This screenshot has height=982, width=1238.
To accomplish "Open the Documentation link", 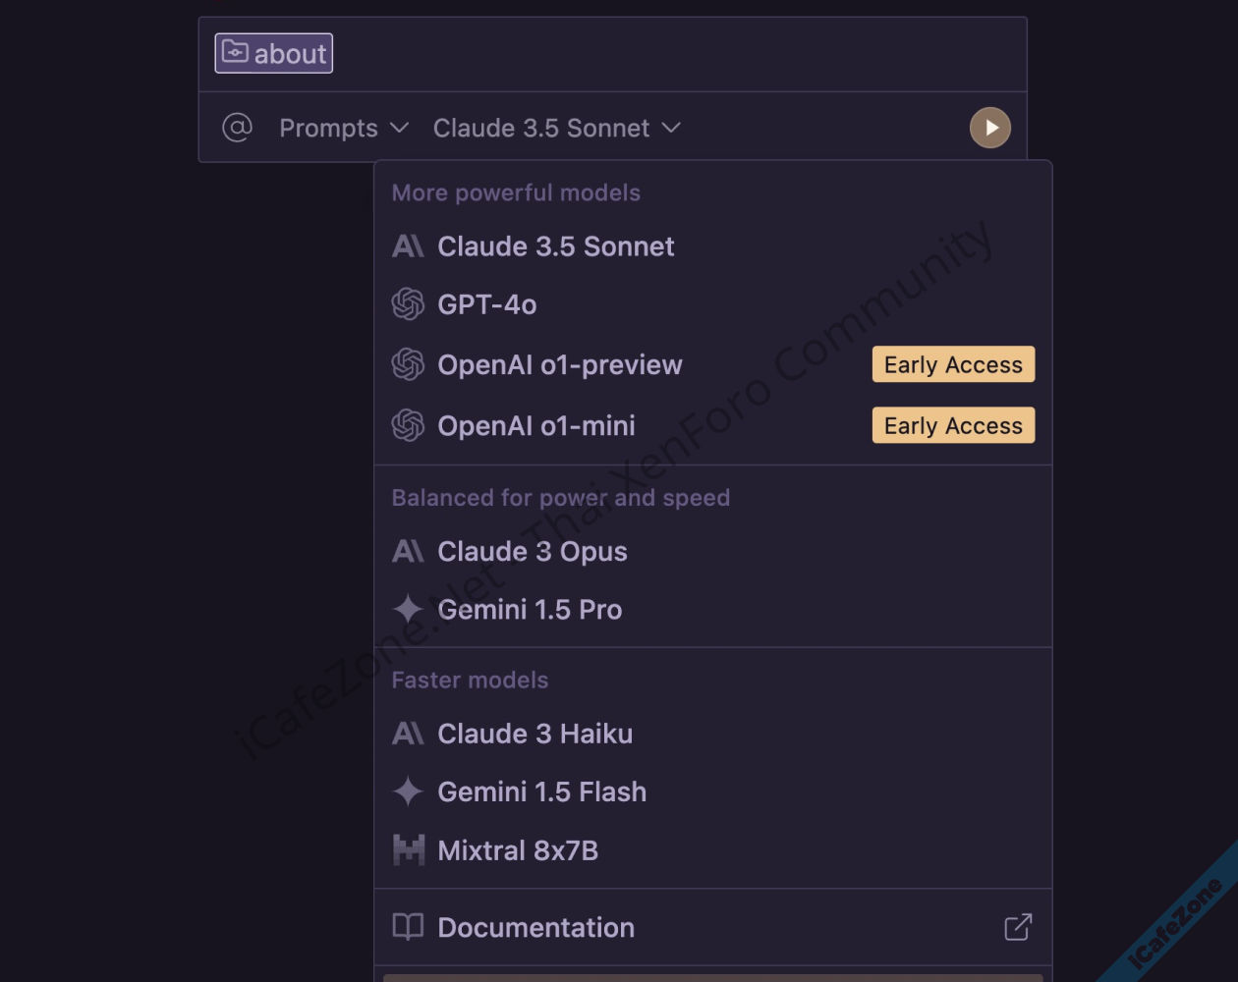I will (x=535, y=928).
